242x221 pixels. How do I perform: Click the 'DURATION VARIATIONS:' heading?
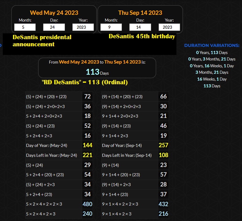(212, 45)
